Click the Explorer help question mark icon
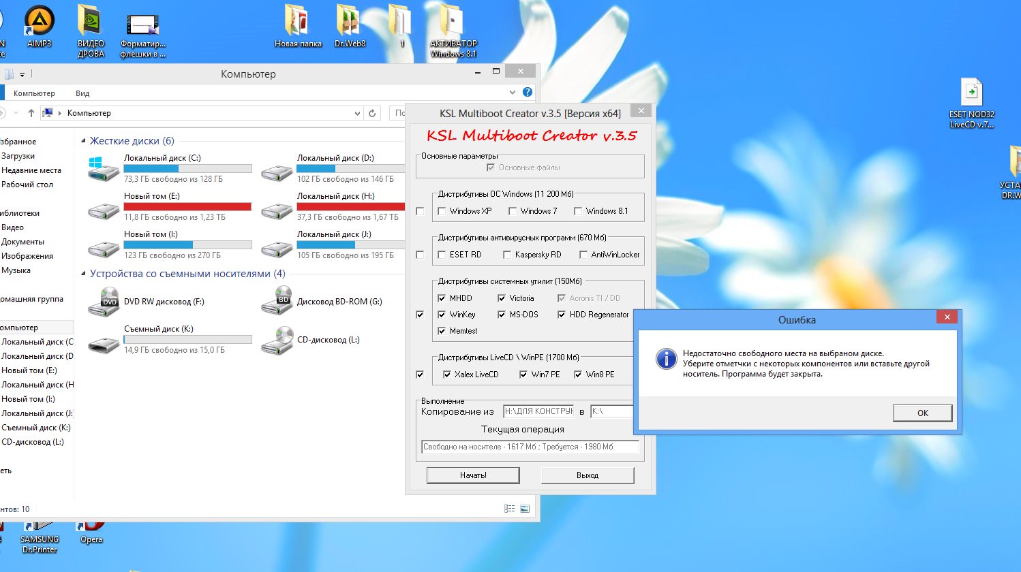Screen dimensions: 1021x572 [x=527, y=92]
